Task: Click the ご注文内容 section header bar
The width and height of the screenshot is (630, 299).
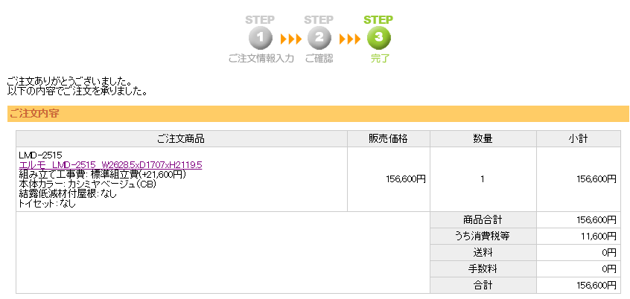Action: 318,114
